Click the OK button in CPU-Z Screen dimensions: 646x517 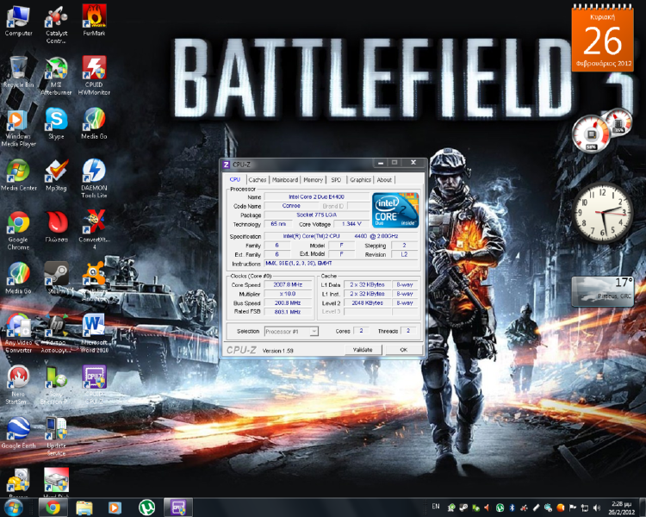(404, 350)
